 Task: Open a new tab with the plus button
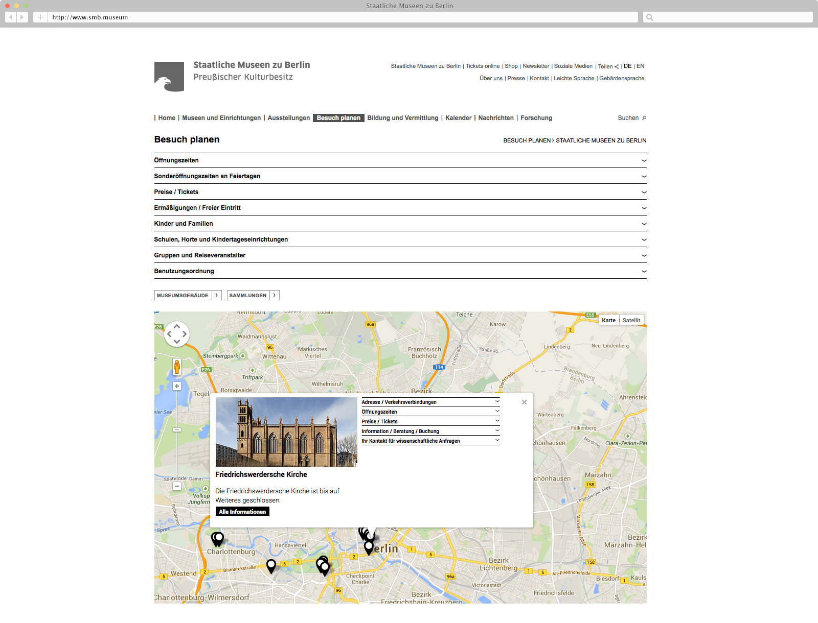[40, 17]
